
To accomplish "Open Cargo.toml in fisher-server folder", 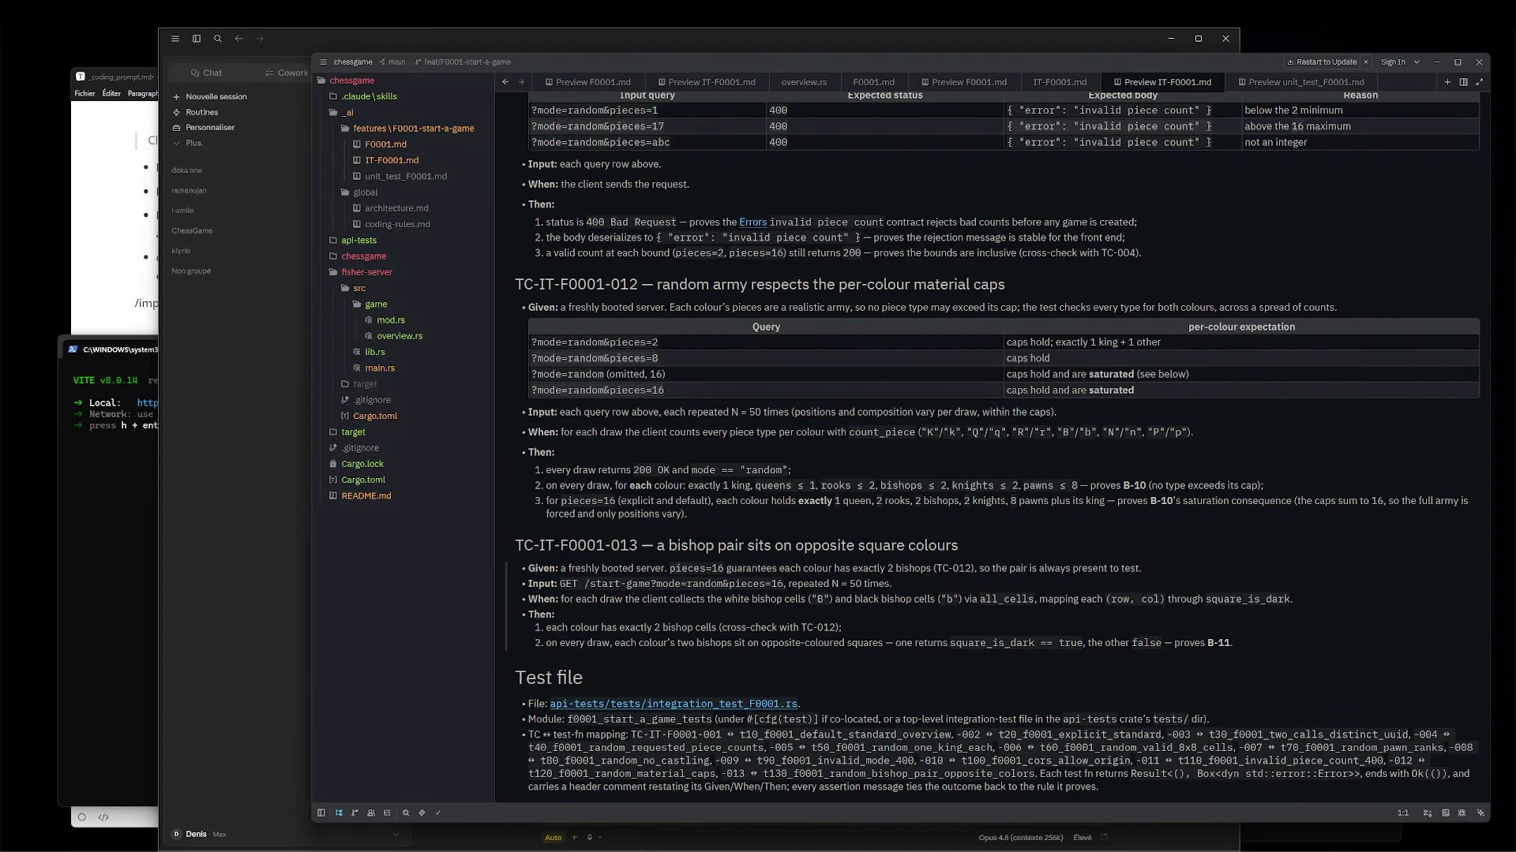I will pos(375,416).
